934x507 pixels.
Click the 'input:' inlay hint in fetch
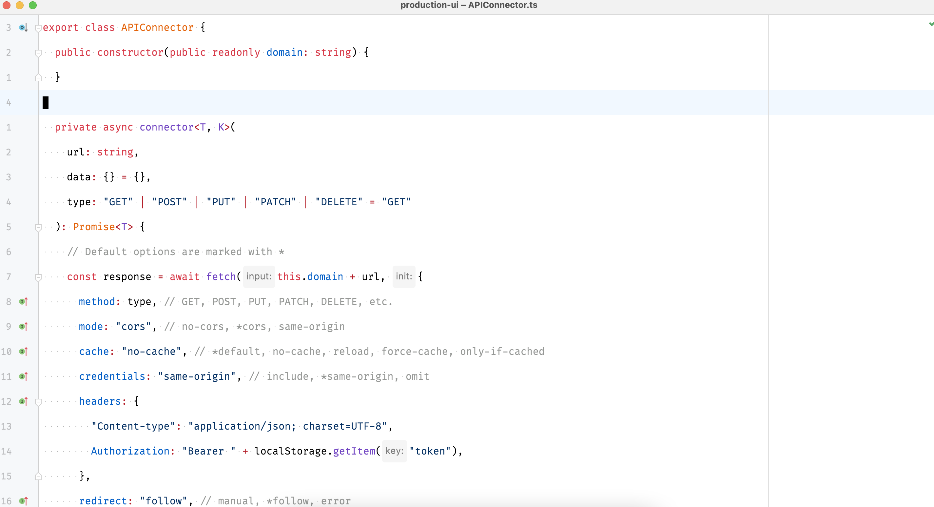pyautogui.click(x=259, y=276)
